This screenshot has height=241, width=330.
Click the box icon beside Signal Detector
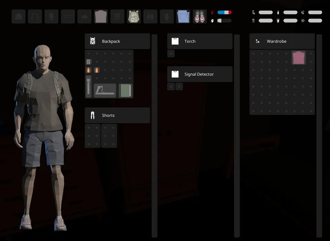click(175, 74)
